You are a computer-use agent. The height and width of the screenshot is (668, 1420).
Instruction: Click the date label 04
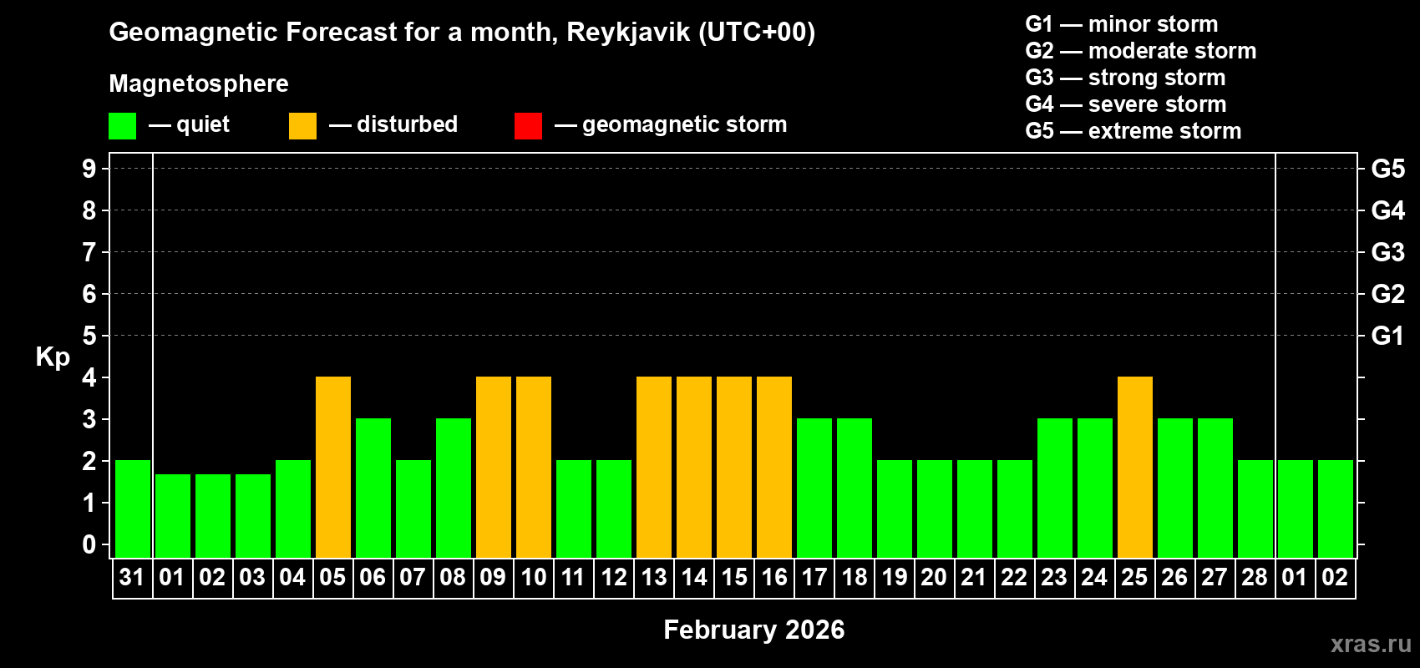(292, 577)
